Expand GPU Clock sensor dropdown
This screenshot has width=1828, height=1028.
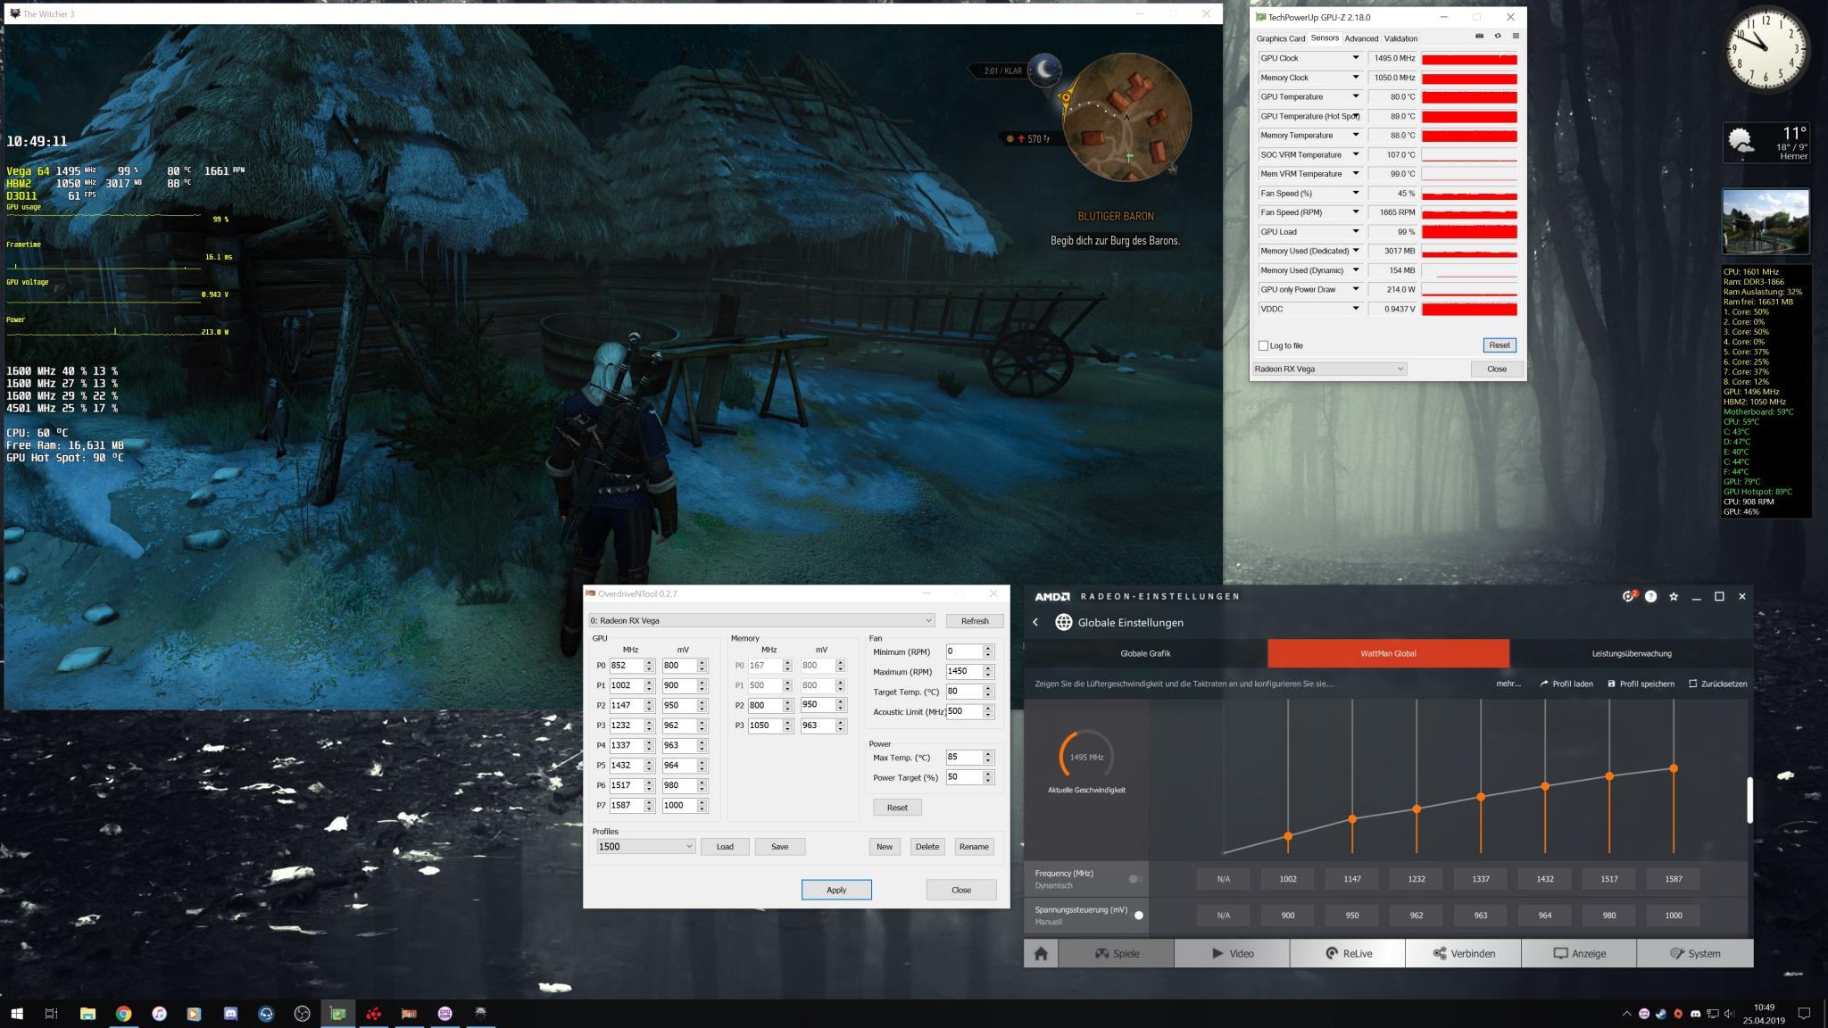click(x=1355, y=58)
